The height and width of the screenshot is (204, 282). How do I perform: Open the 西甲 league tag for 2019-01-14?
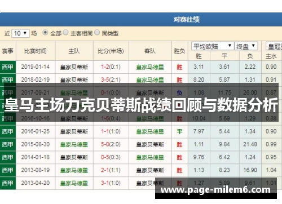click(x=8, y=67)
